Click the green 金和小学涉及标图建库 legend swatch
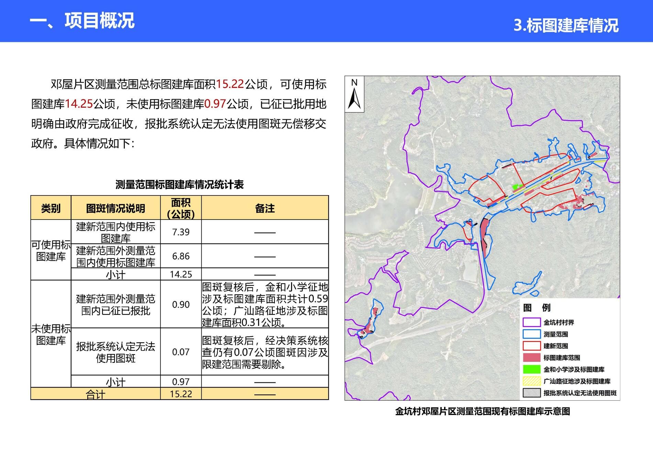Screen dimensions: 653x462 pyautogui.click(x=531, y=369)
